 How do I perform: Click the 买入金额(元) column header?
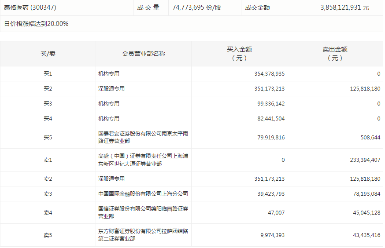point(239,54)
